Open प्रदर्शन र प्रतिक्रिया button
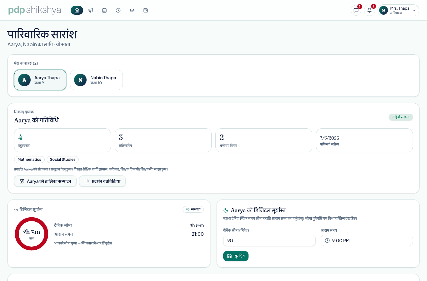Screen dimensions: 427x281 click(102, 181)
